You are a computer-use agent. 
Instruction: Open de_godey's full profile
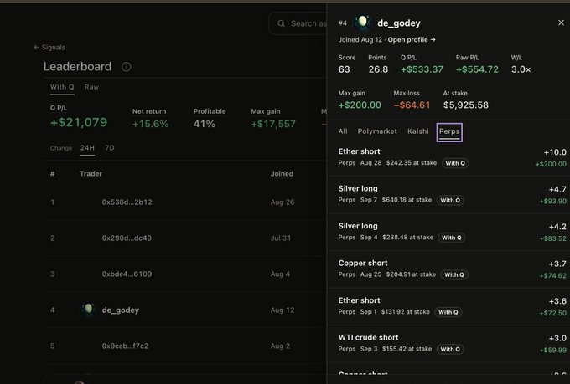click(412, 39)
